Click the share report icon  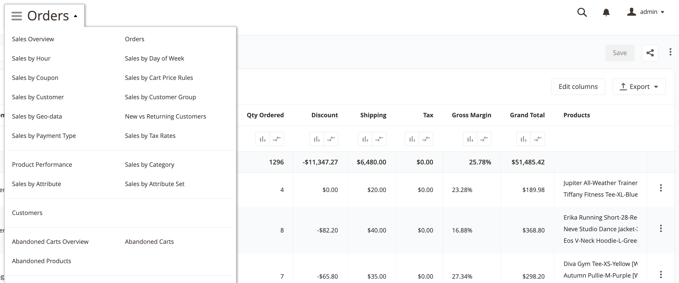(650, 53)
